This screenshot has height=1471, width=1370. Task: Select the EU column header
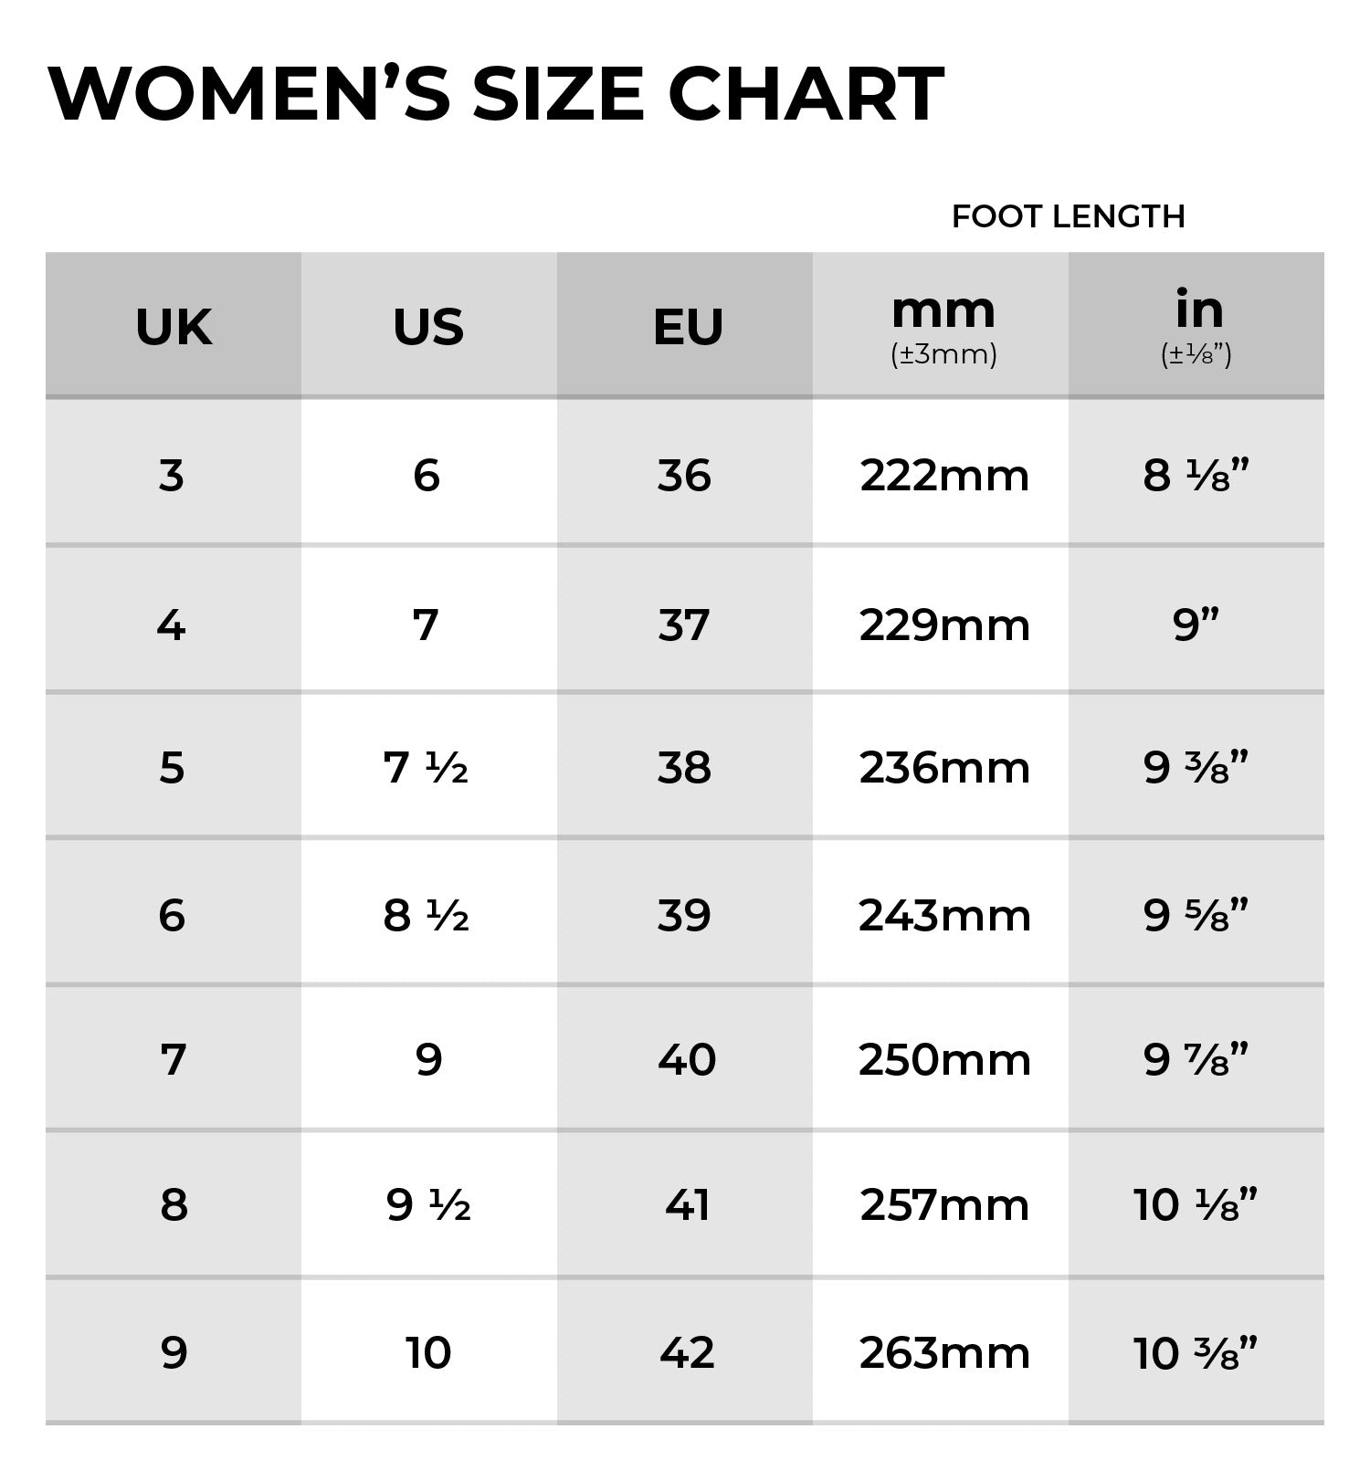688,327
